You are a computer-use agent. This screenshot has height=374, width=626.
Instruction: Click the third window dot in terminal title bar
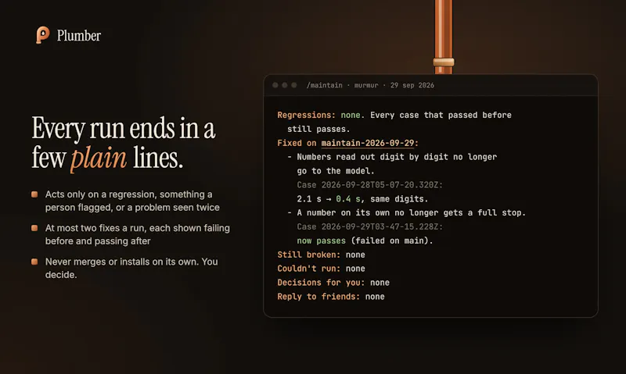tap(294, 85)
